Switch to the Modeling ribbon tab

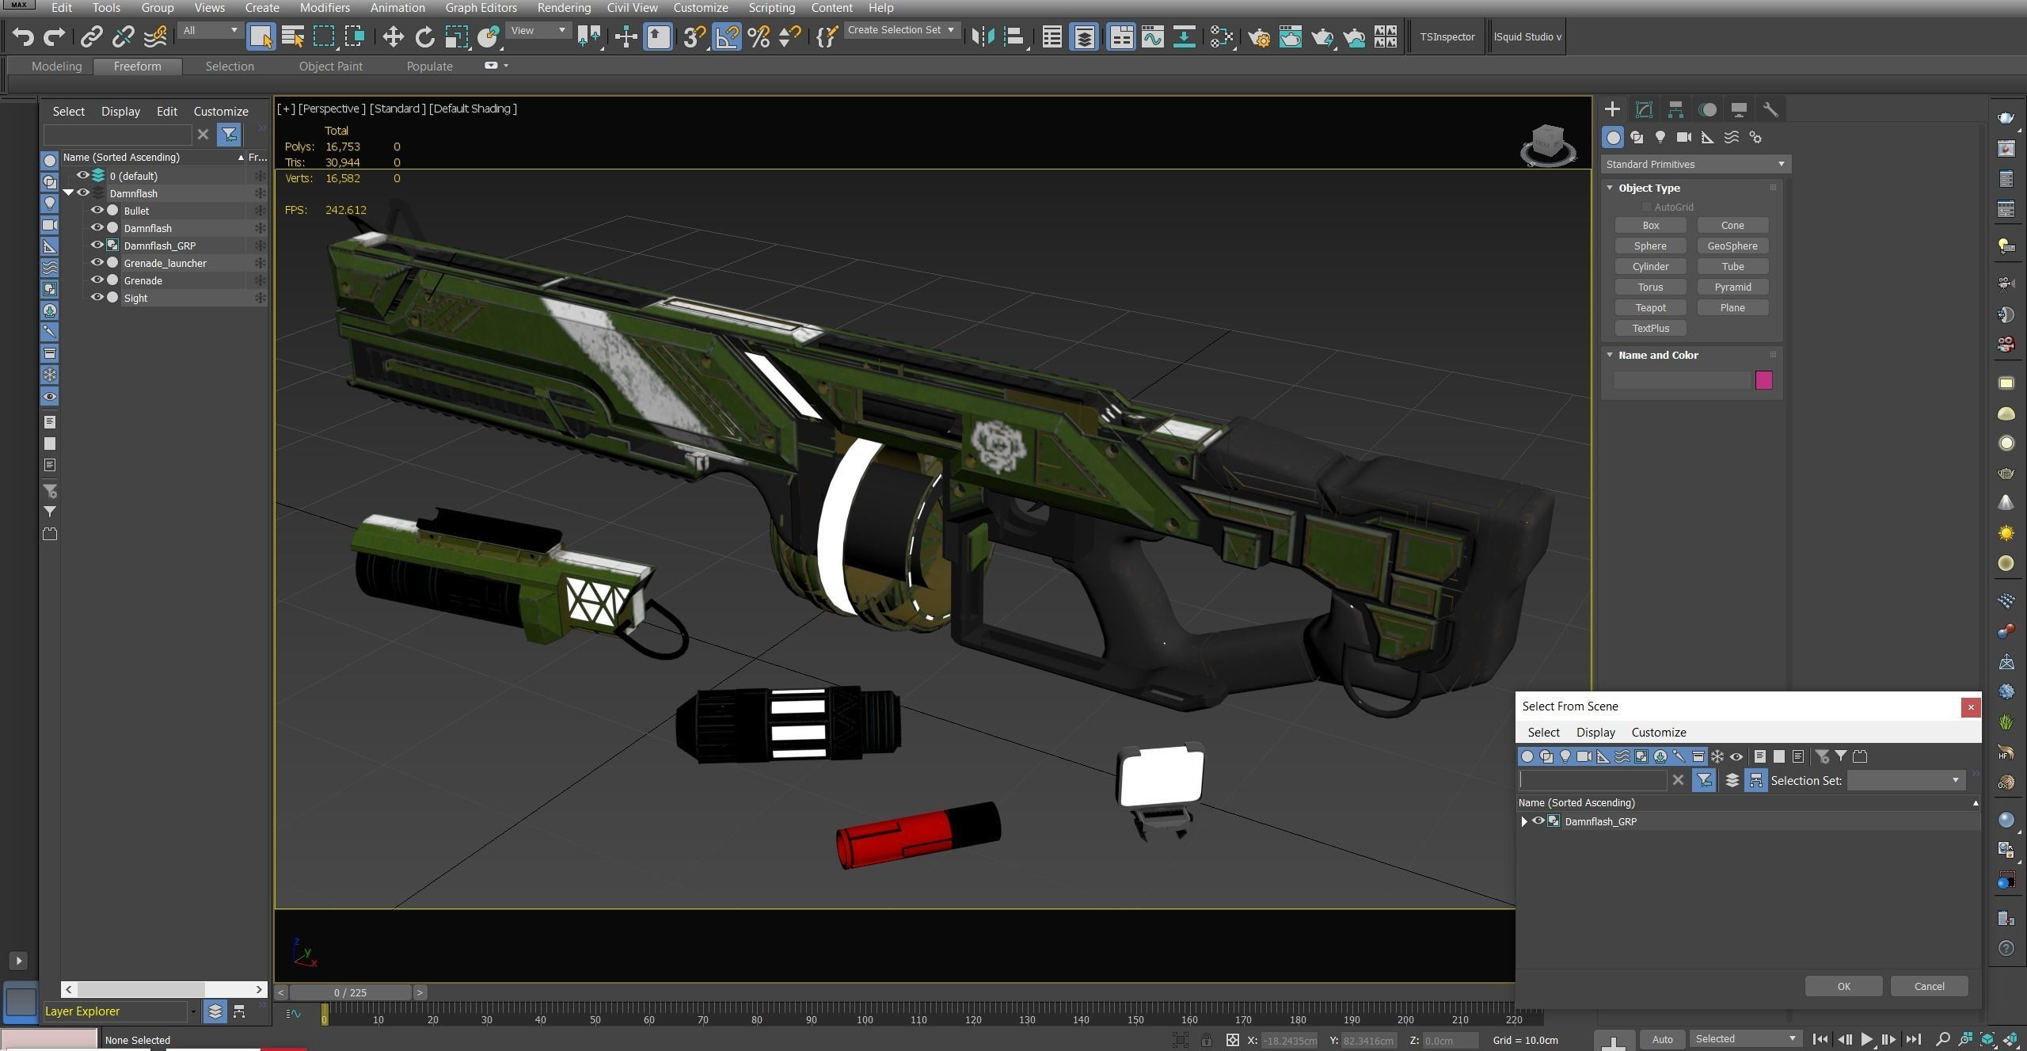[x=56, y=67]
